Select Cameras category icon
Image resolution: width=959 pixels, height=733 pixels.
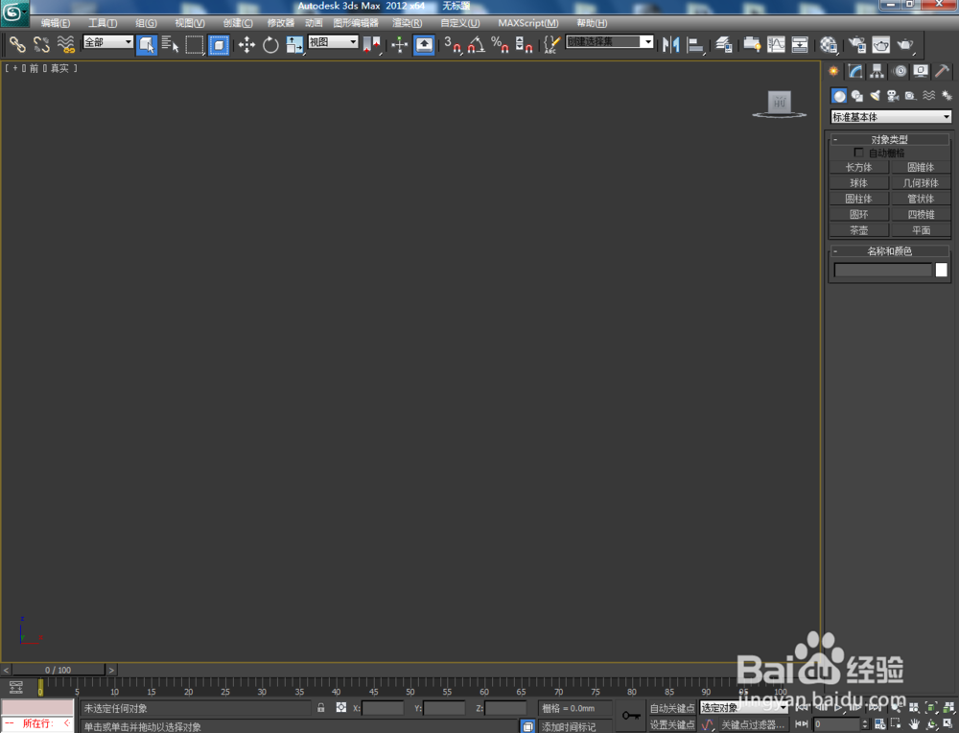tap(893, 95)
